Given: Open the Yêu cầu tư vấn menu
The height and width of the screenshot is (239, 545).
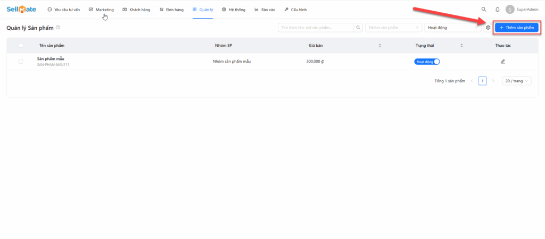Looking at the screenshot, I should coord(64,10).
